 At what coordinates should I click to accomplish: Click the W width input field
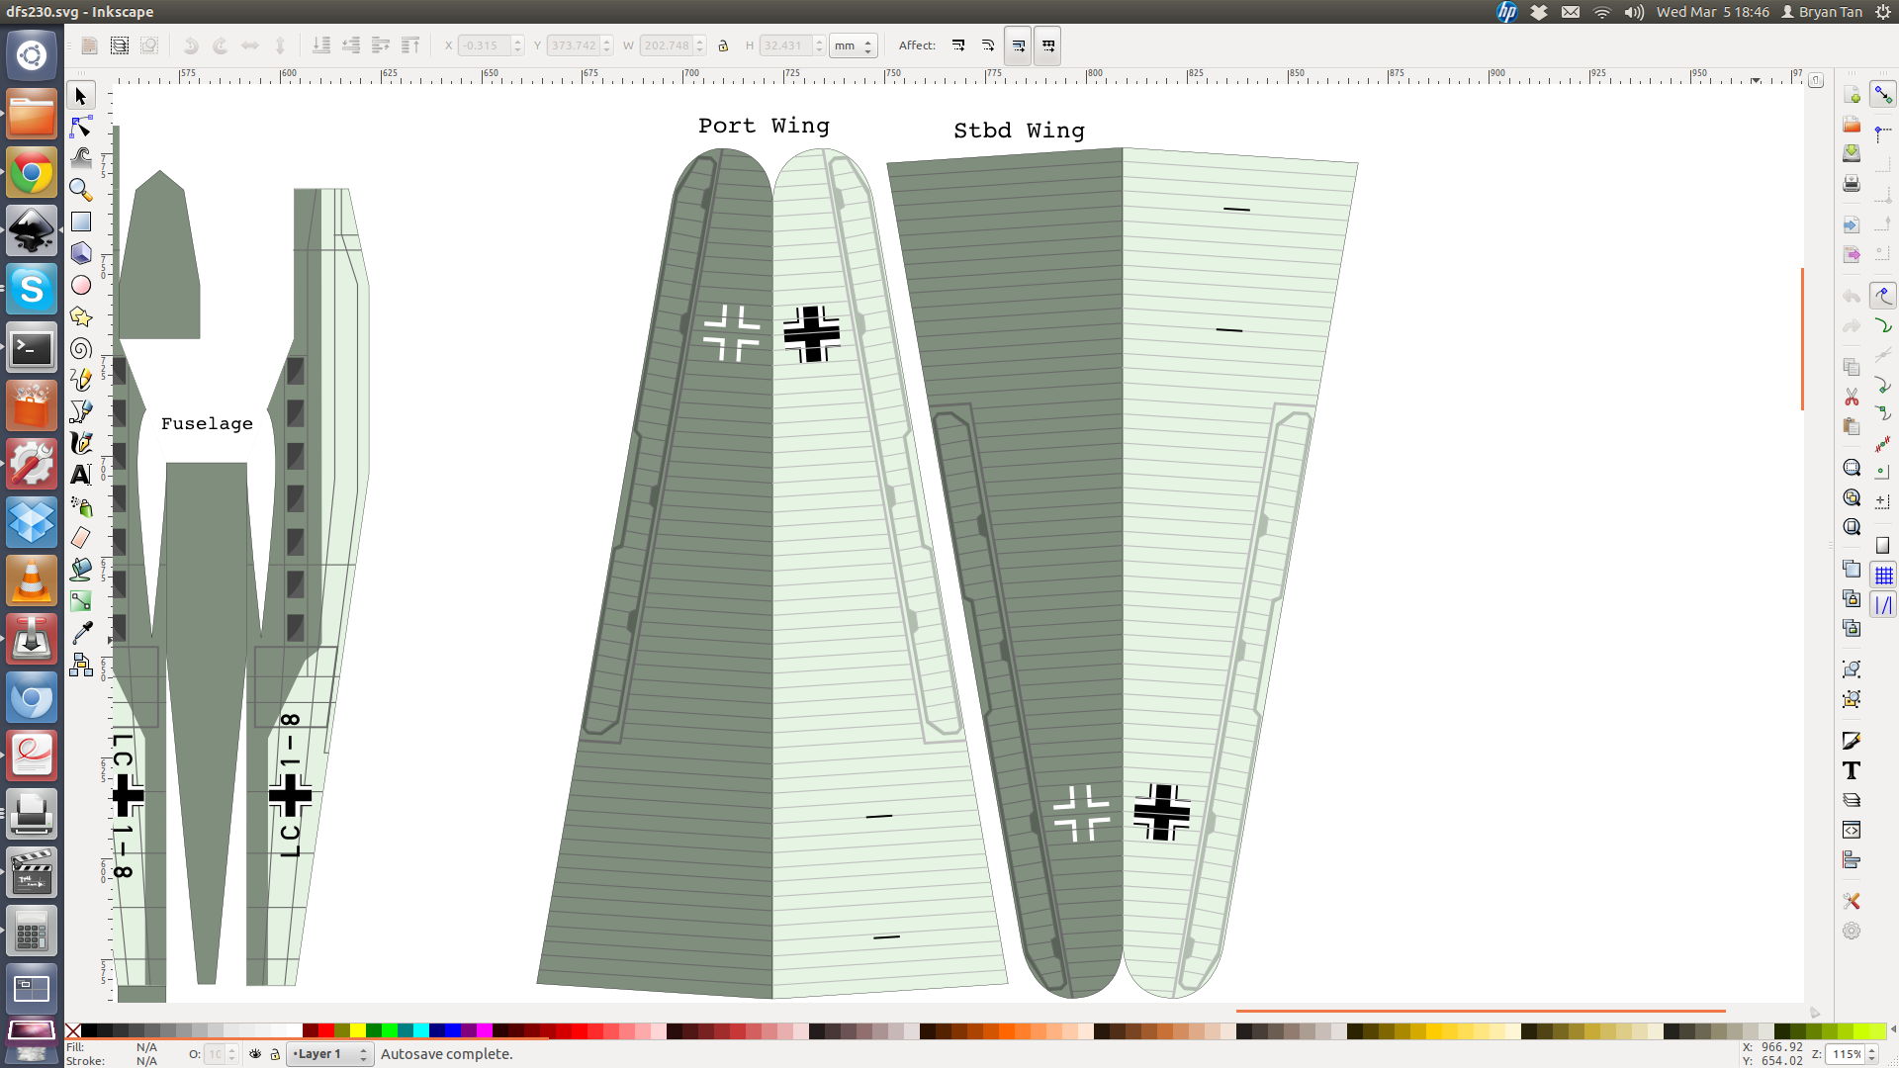pyautogui.click(x=668, y=45)
